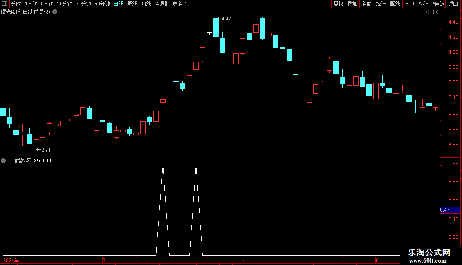Click the 3.00 price axis label
The height and width of the screenshot is (265, 462).
[x=453, y=128]
